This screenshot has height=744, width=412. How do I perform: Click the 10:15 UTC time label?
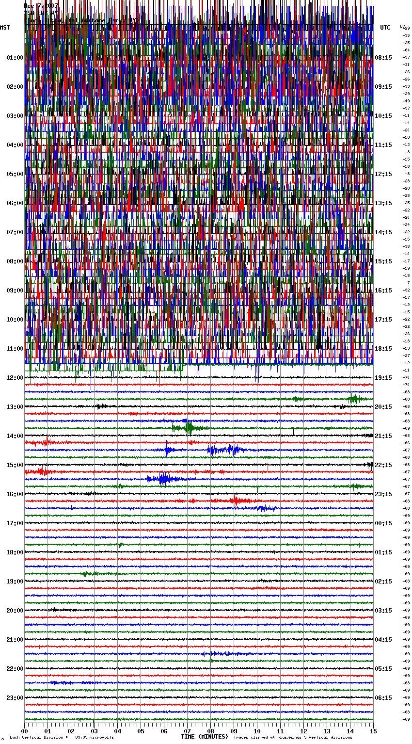tap(383, 116)
